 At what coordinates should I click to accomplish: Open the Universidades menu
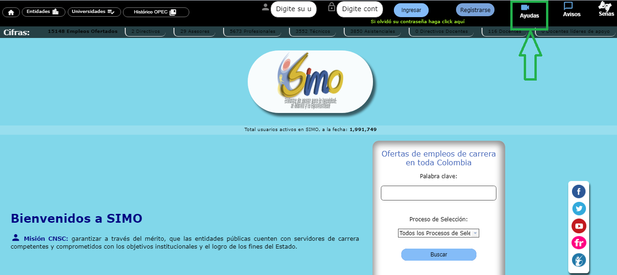coord(94,12)
